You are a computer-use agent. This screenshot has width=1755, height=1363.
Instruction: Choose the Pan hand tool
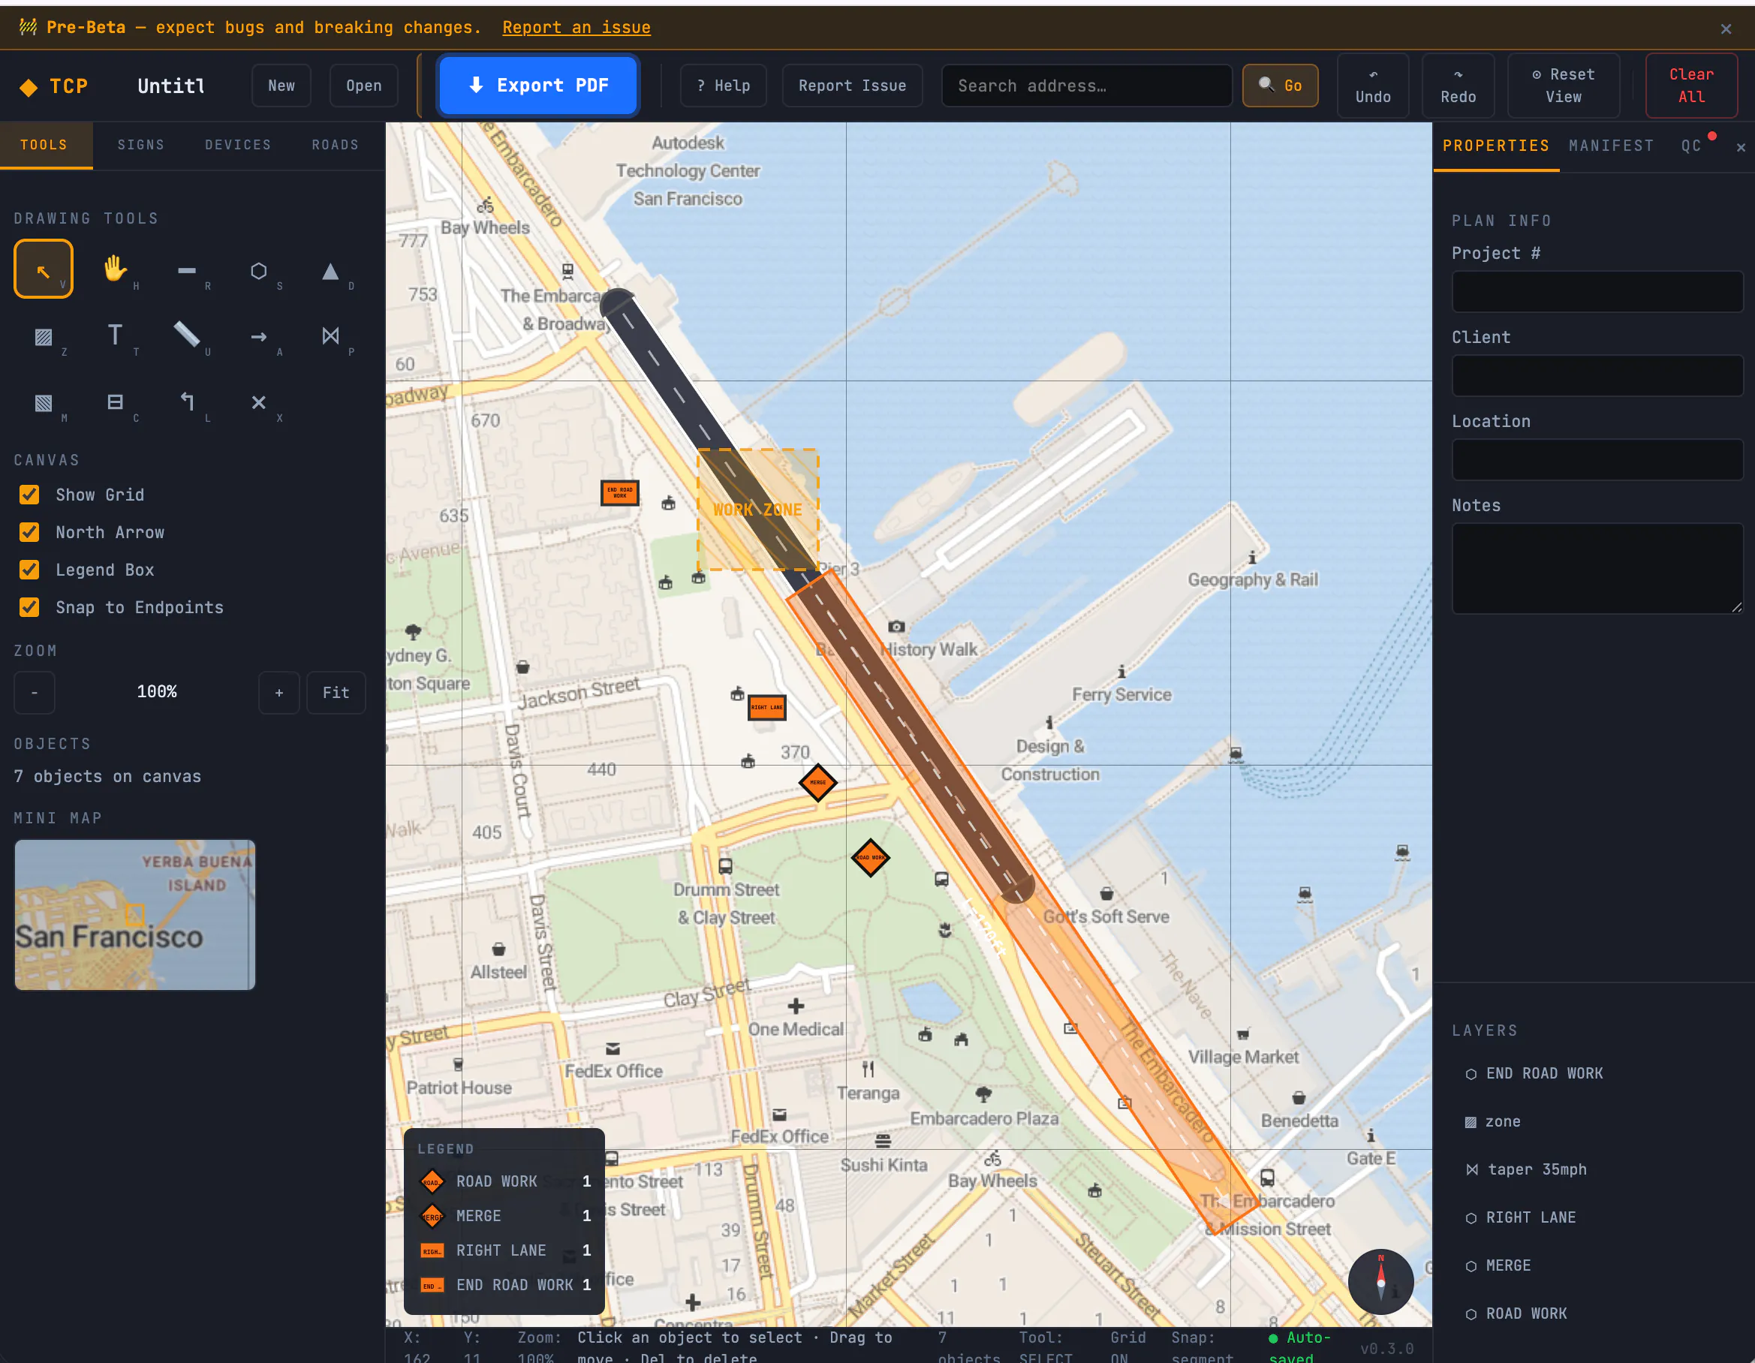pyautogui.click(x=115, y=269)
